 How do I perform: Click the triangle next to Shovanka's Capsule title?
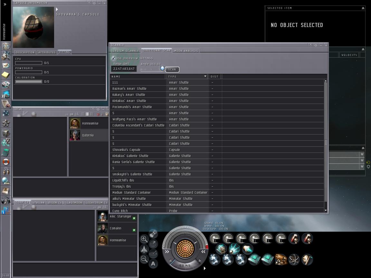click(x=57, y=9)
